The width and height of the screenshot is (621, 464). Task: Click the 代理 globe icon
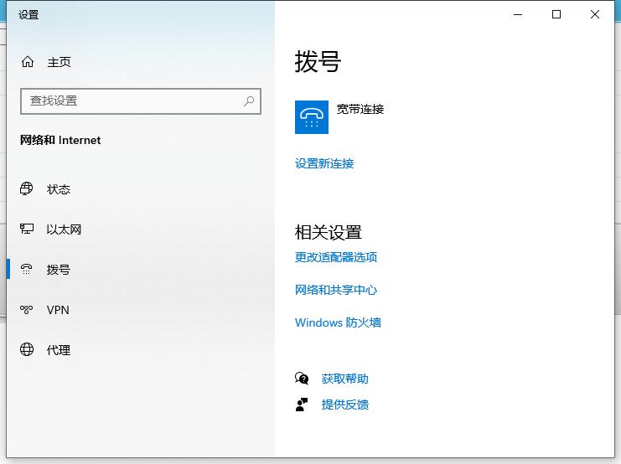click(x=27, y=349)
